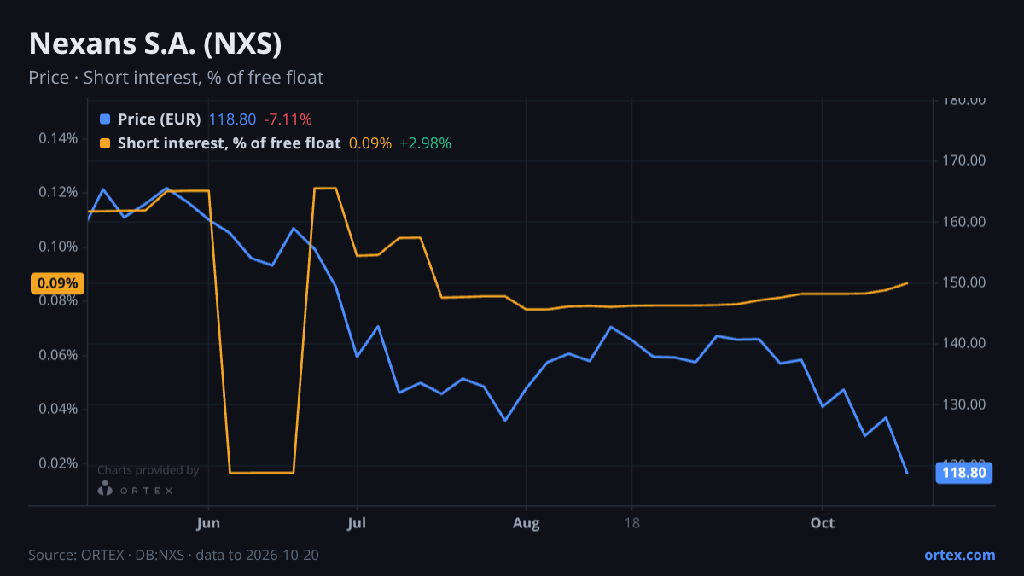This screenshot has width=1024, height=576.
Task: Click the -7.11% price change value
Action: point(288,119)
